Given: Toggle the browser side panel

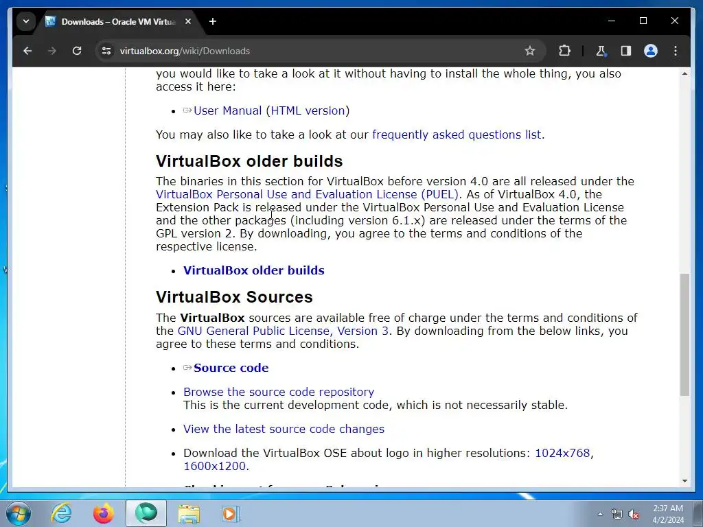Looking at the screenshot, I should point(626,51).
